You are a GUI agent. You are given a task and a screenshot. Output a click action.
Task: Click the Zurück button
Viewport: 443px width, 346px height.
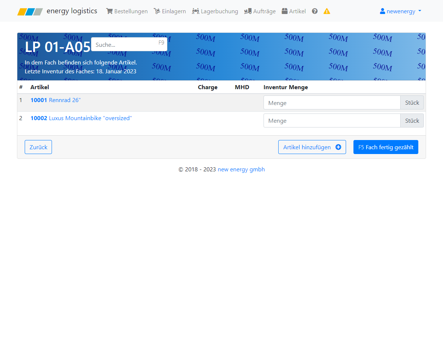38,147
